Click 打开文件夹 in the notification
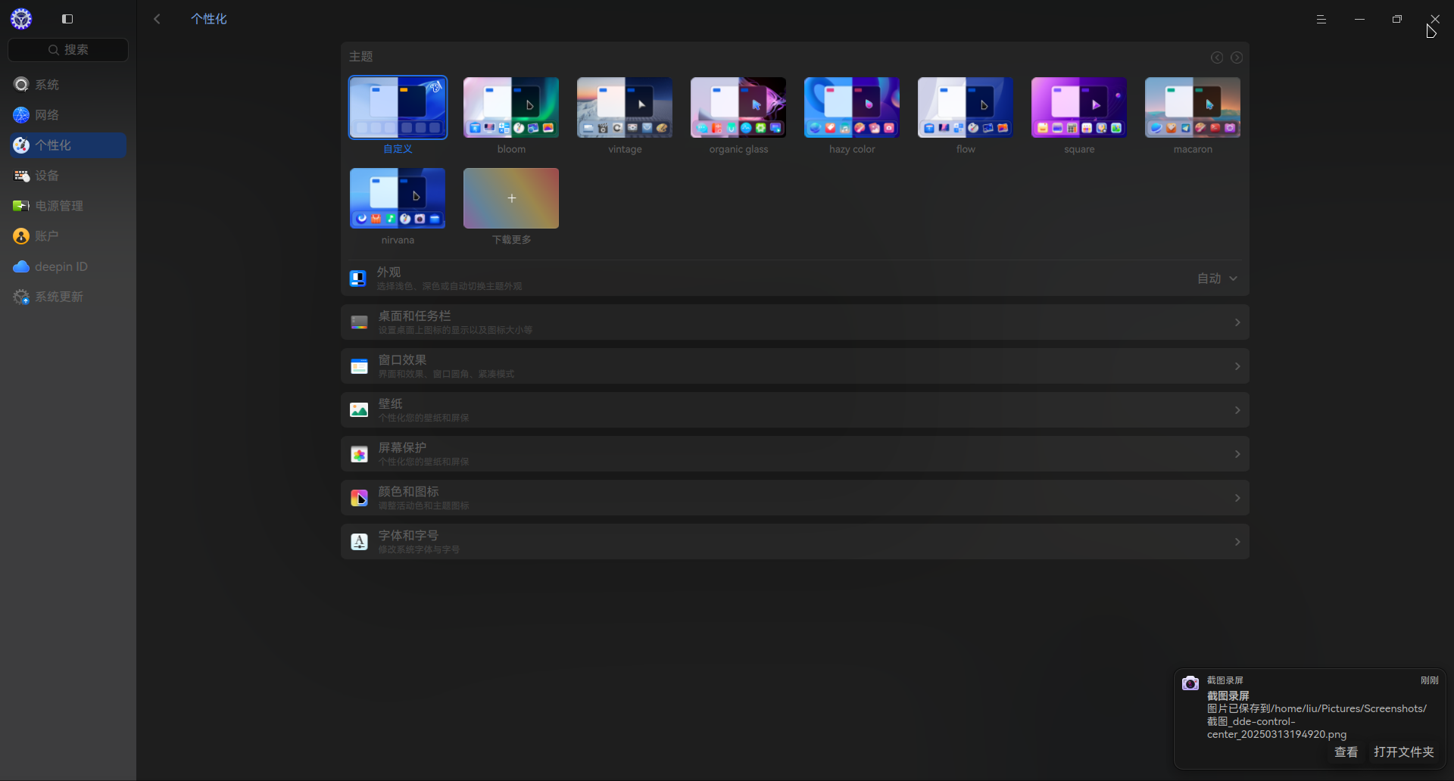The width and height of the screenshot is (1454, 781). pyautogui.click(x=1404, y=752)
